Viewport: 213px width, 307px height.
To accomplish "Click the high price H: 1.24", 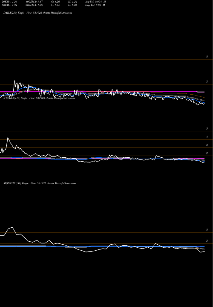I will 72,2.
